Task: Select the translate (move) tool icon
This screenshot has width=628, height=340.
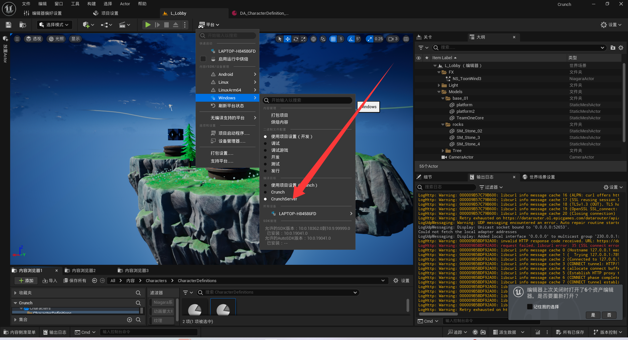Action: (x=288, y=39)
